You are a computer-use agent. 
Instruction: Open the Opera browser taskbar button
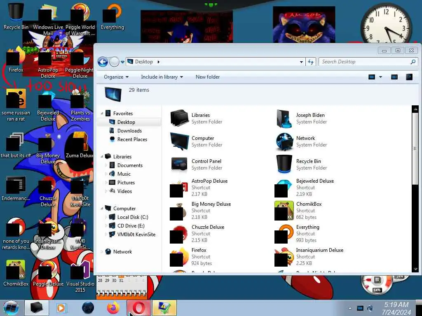click(x=139, y=308)
